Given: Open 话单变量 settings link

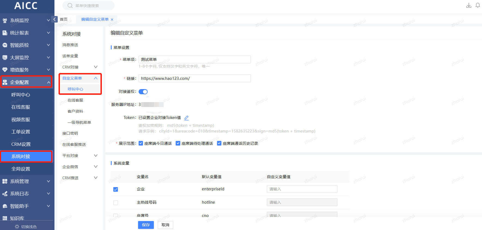Looking at the screenshot, I should tap(70, 56).
